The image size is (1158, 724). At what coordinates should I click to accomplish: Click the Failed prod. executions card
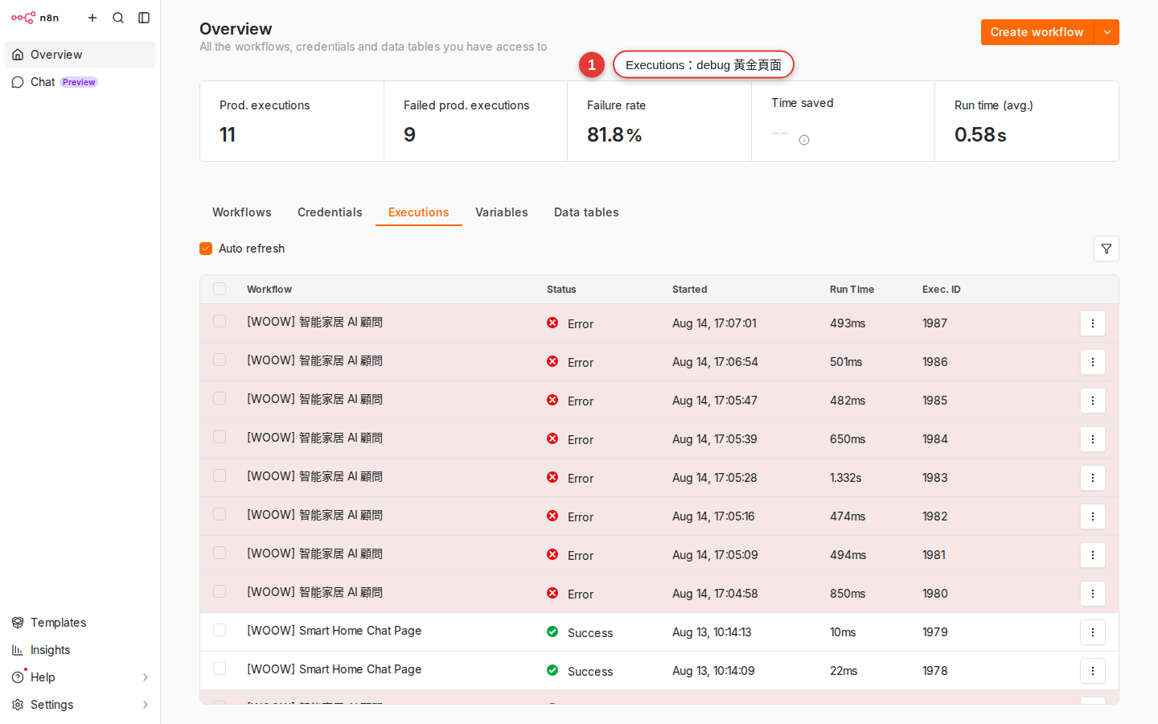476,121
